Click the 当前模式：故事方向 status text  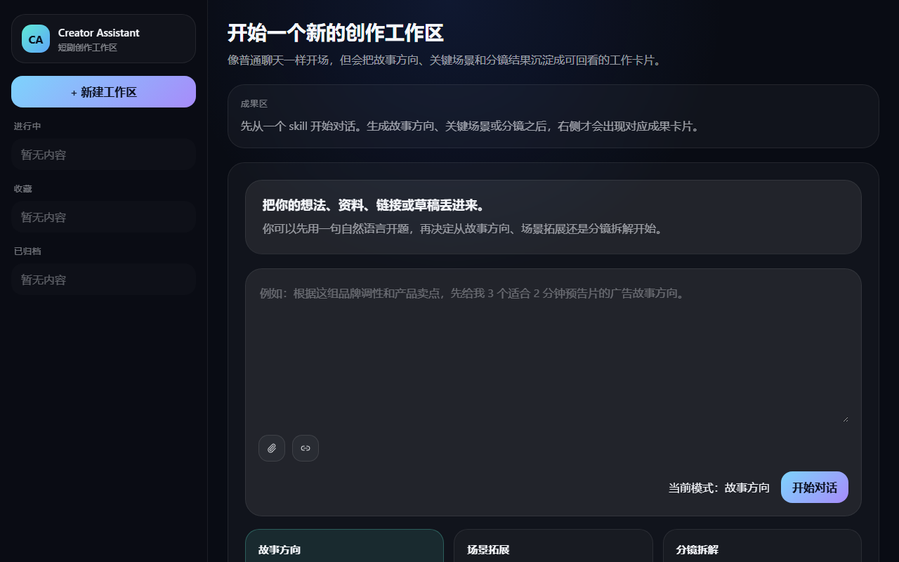tap(719, 488)
